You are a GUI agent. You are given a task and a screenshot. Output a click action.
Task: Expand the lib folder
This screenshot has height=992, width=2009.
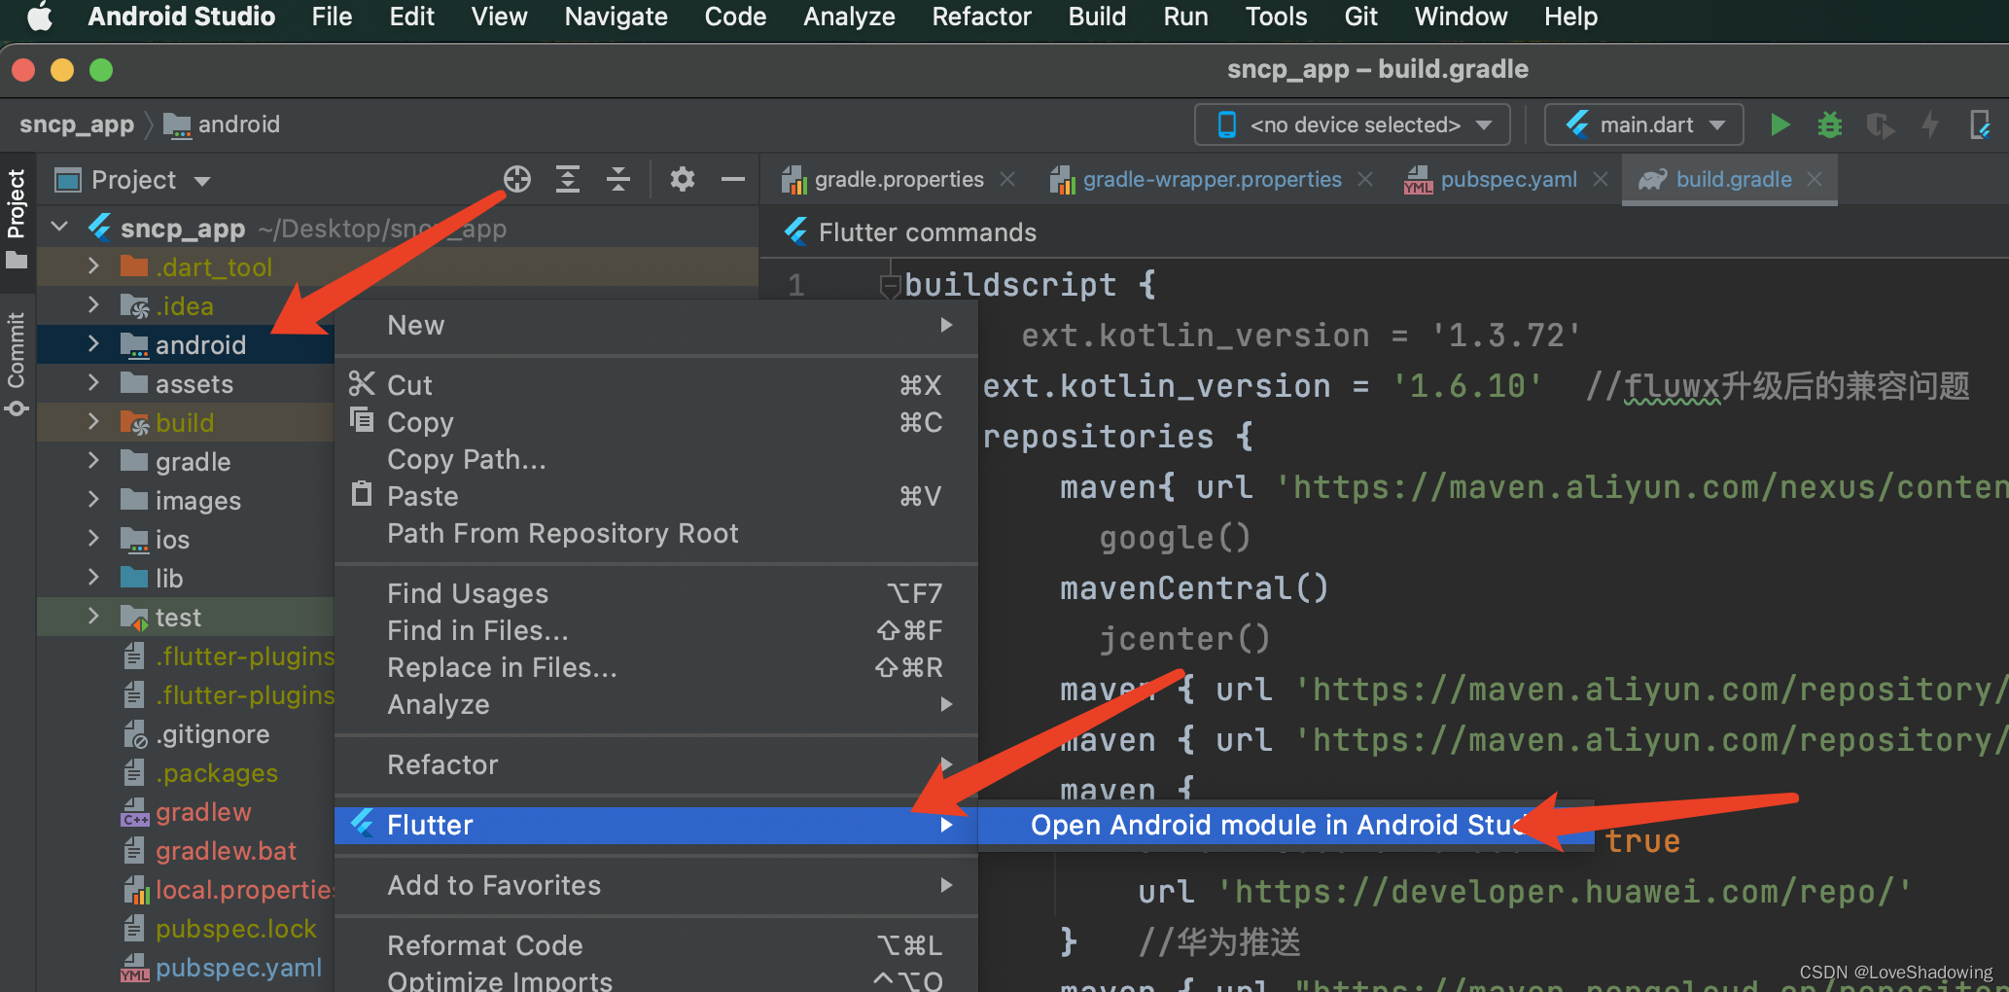point(93,578)
